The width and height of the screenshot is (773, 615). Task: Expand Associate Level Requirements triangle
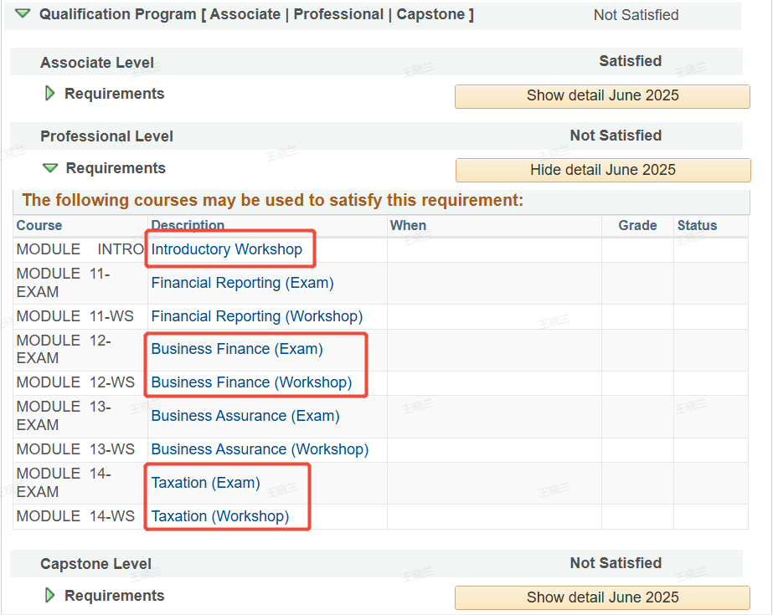point(49,94)
